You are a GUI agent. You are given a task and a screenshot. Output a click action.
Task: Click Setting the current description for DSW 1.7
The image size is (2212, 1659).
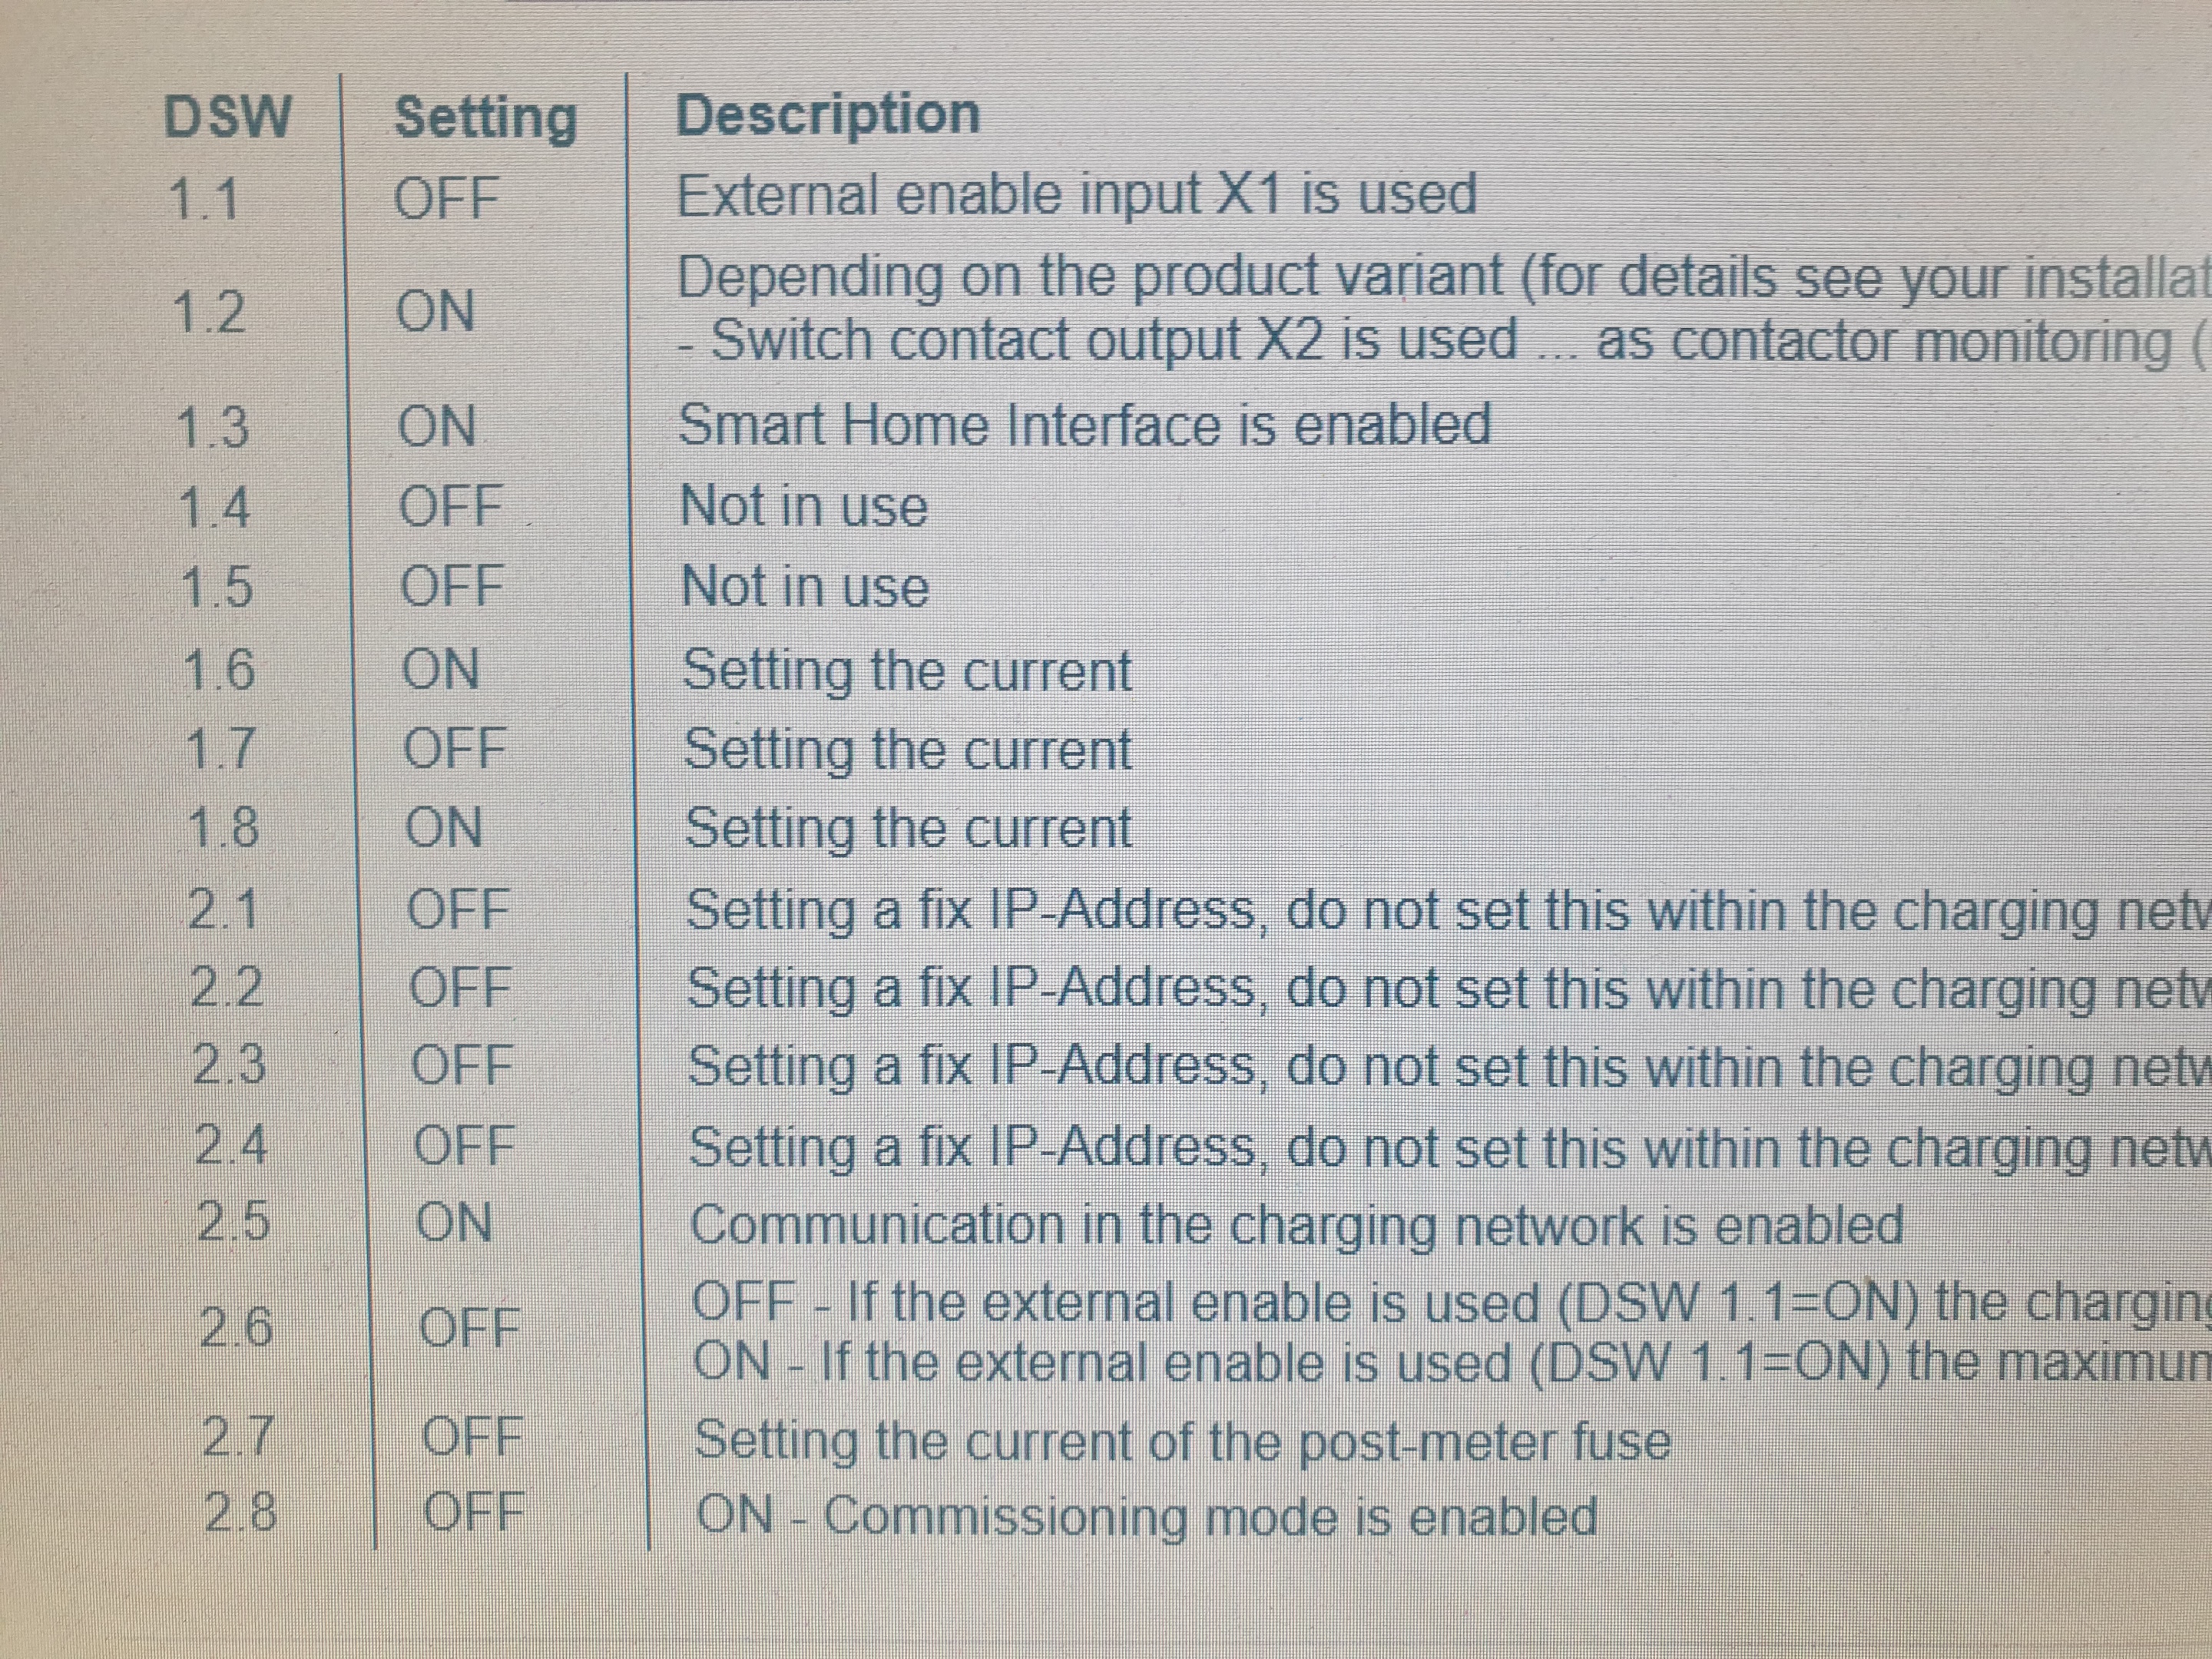click(x=907, y=749)
